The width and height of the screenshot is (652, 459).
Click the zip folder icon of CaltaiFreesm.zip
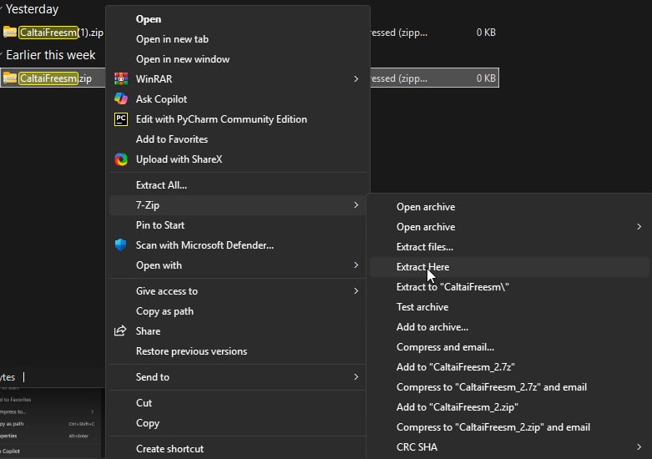click(9, 78)
